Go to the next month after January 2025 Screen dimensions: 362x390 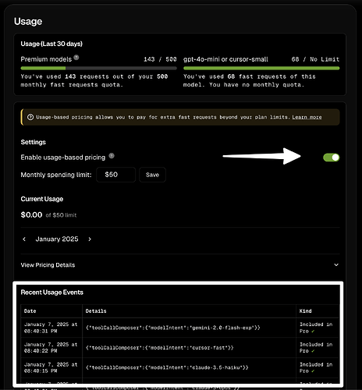[90, 239]
